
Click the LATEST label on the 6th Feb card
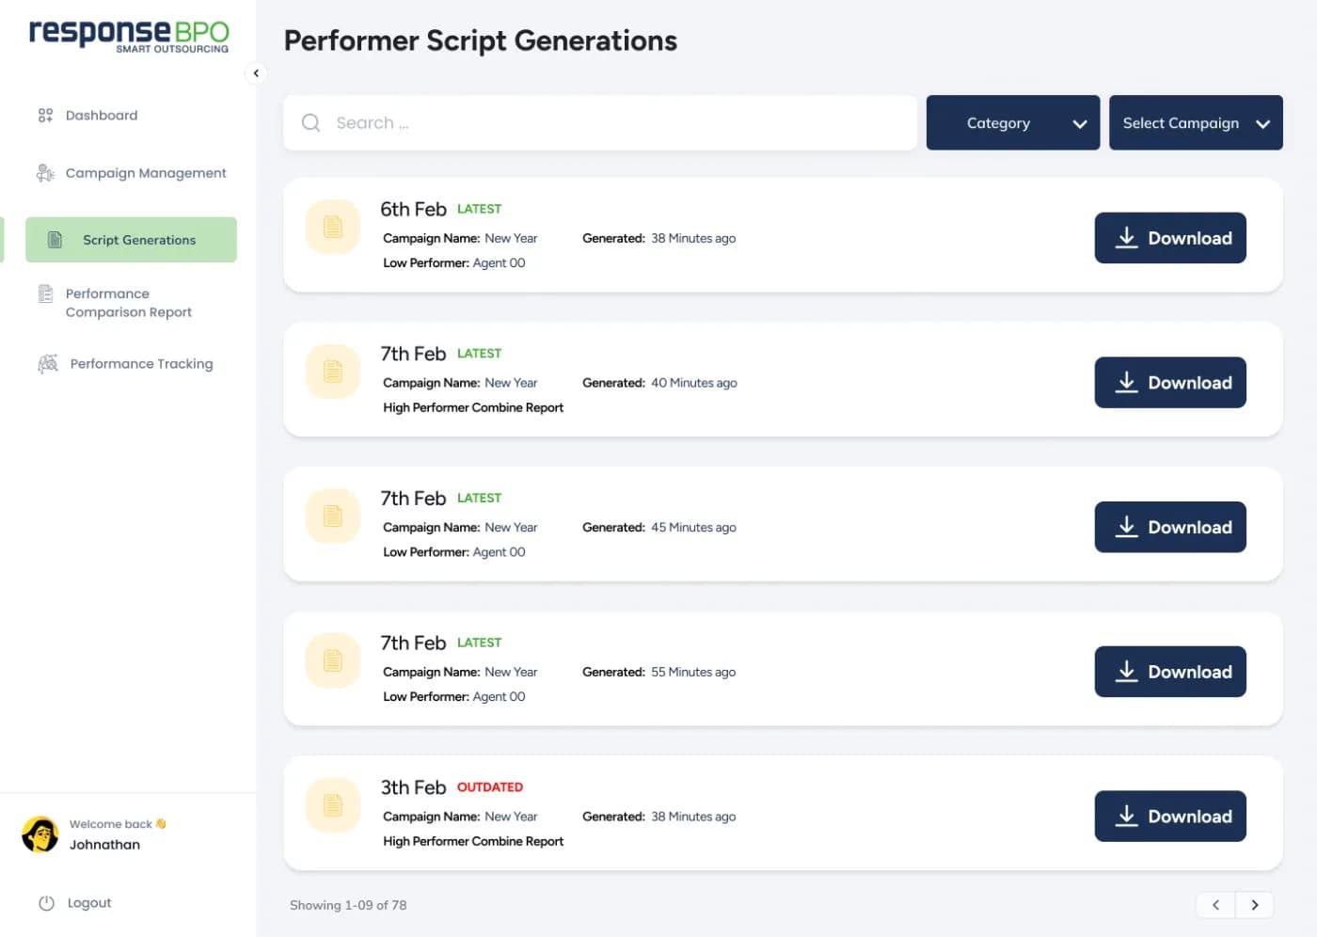point(480,209)
